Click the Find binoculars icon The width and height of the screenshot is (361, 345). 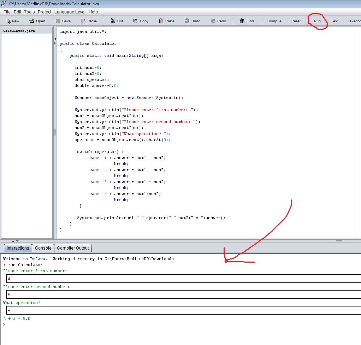click(242, 21)
